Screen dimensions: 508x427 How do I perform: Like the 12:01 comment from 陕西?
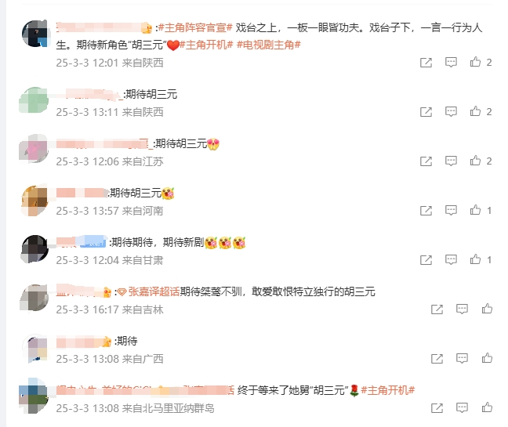coord(475,62)
